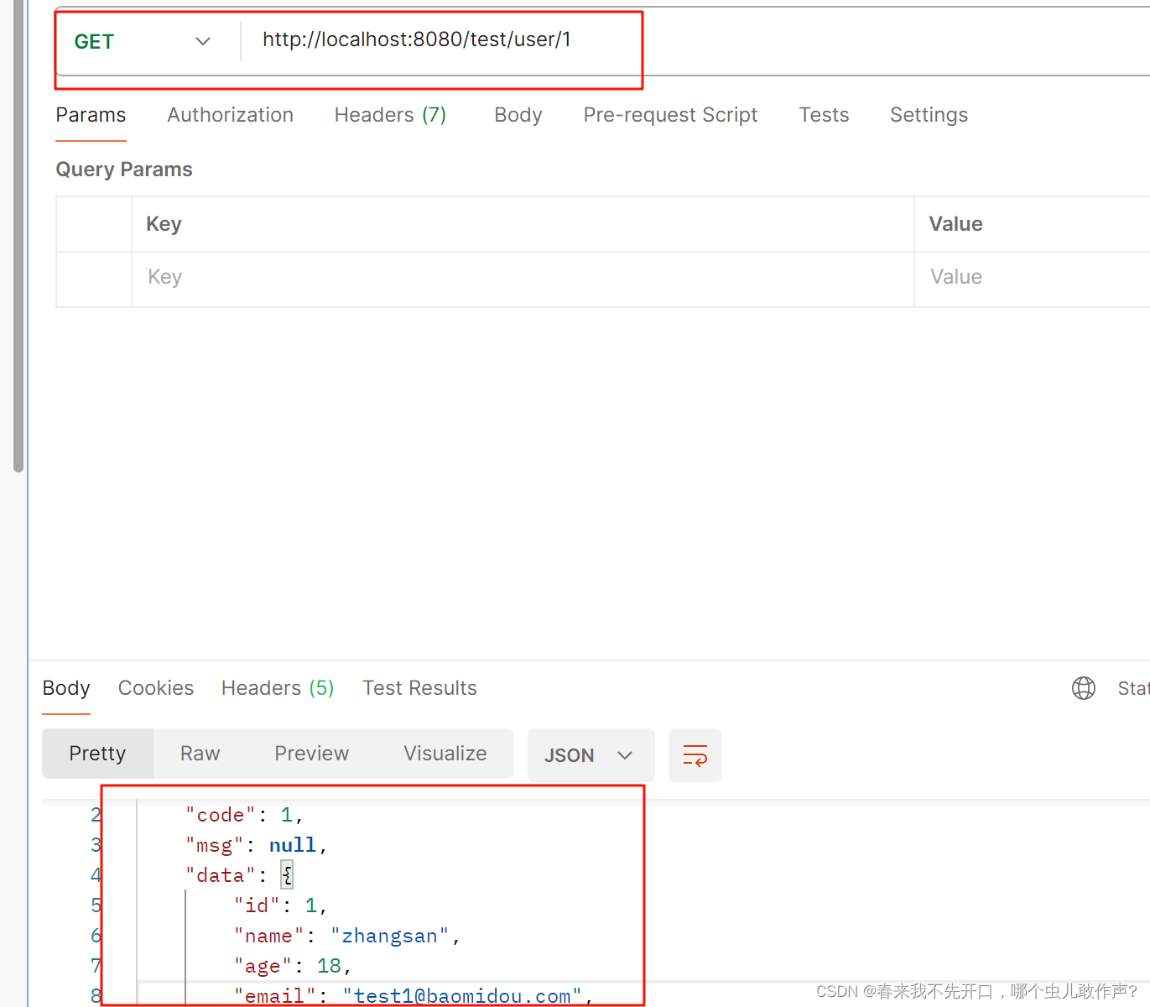Image resolution: width=1150 pixels, height=1007 pixels.
Task: Open the Headers (7) request tab
Action: click(x=390, y=115)
